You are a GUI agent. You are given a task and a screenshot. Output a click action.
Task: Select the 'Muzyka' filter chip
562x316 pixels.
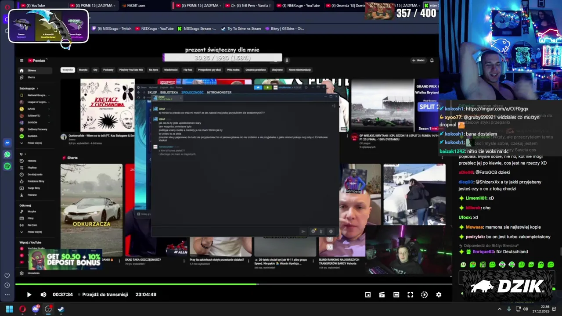83,70
